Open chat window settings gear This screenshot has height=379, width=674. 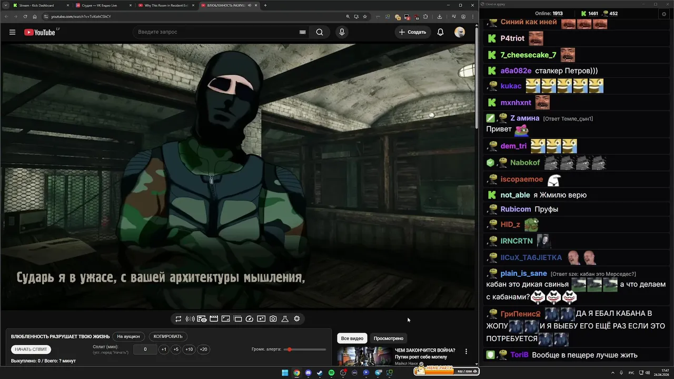point(663,14)
